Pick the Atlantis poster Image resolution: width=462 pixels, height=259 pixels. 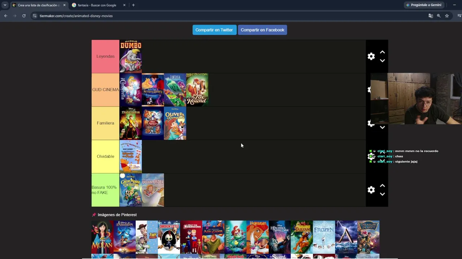point(346,237)
